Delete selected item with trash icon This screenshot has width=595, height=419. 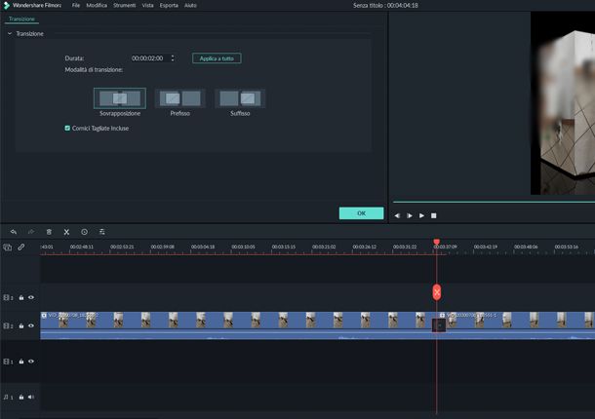coord(49,232)
